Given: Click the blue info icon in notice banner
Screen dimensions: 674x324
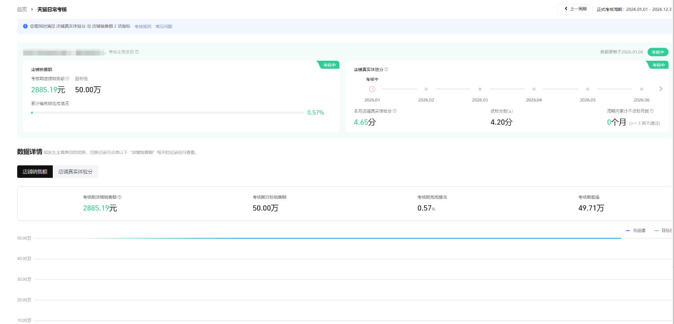Looking at the screenshot, I should pos(25,26).
